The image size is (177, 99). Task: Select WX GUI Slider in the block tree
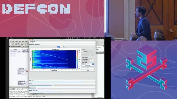coord(101,51)
